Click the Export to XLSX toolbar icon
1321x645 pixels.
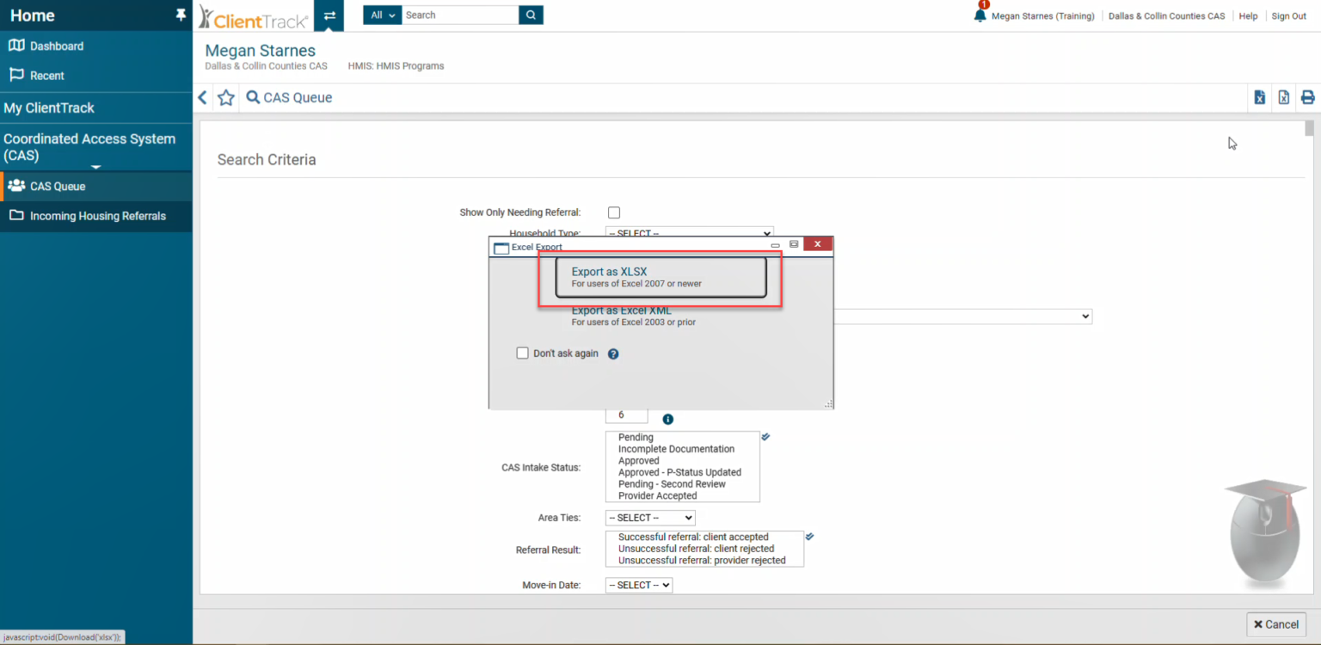point(1259,97)
